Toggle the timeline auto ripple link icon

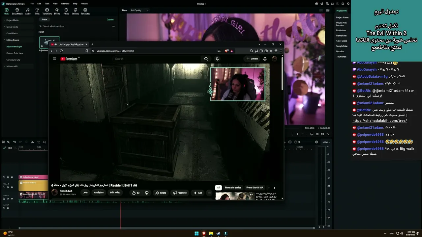point(5,148)
